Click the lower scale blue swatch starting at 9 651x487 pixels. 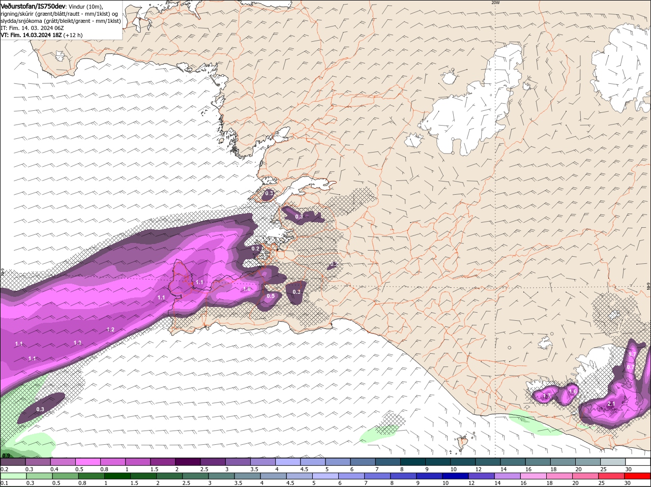[429, 476]
